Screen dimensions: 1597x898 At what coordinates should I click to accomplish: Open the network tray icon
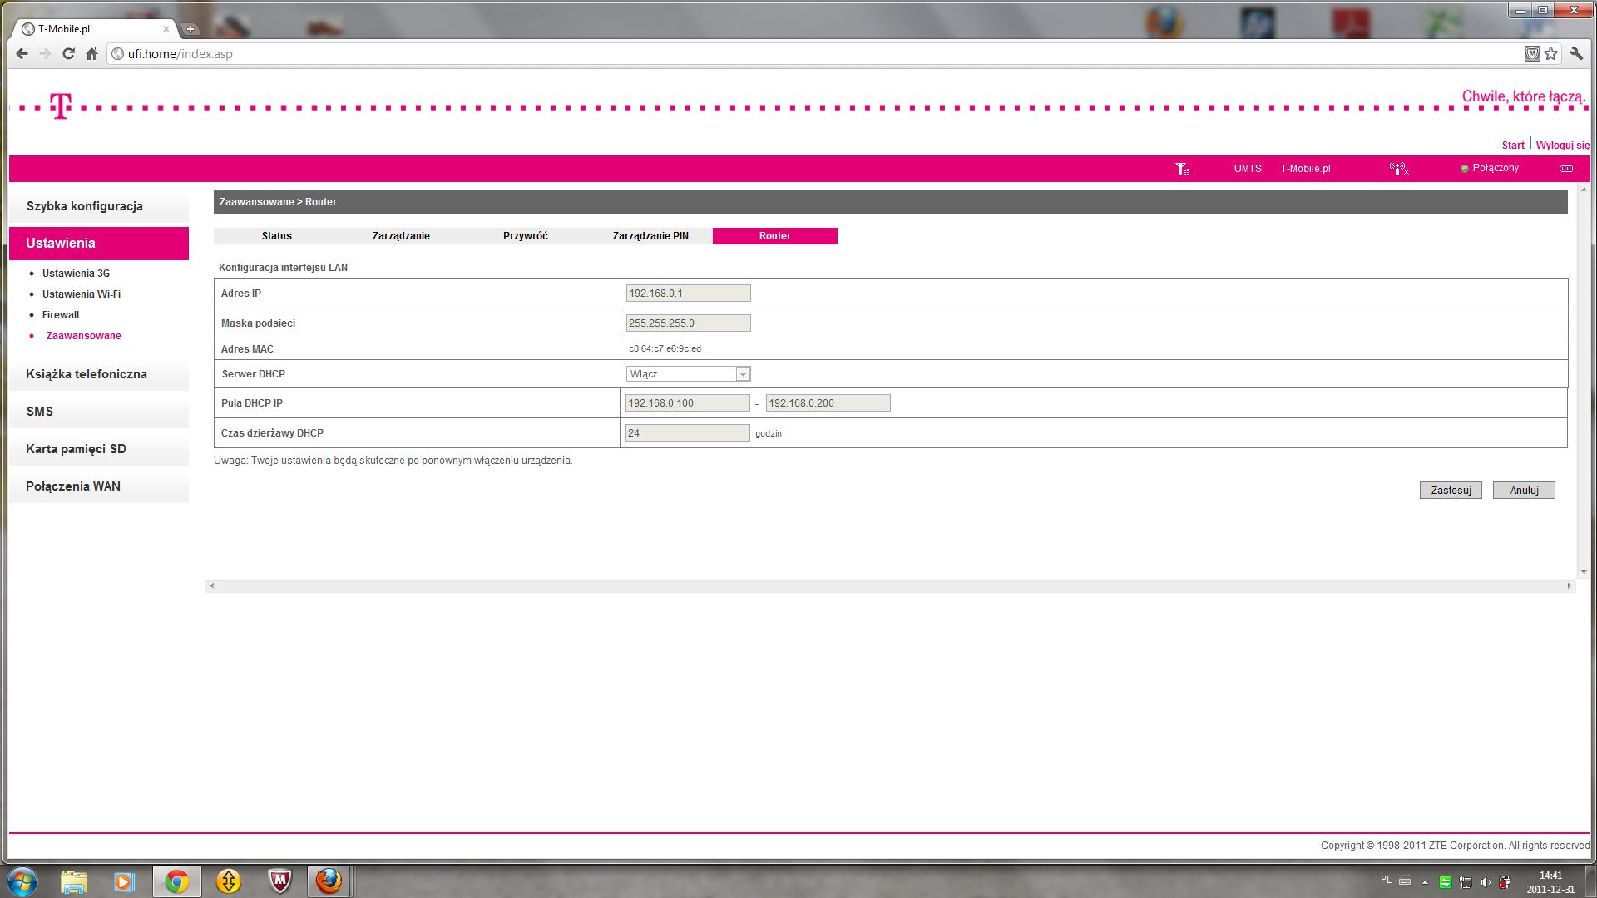1466,882
